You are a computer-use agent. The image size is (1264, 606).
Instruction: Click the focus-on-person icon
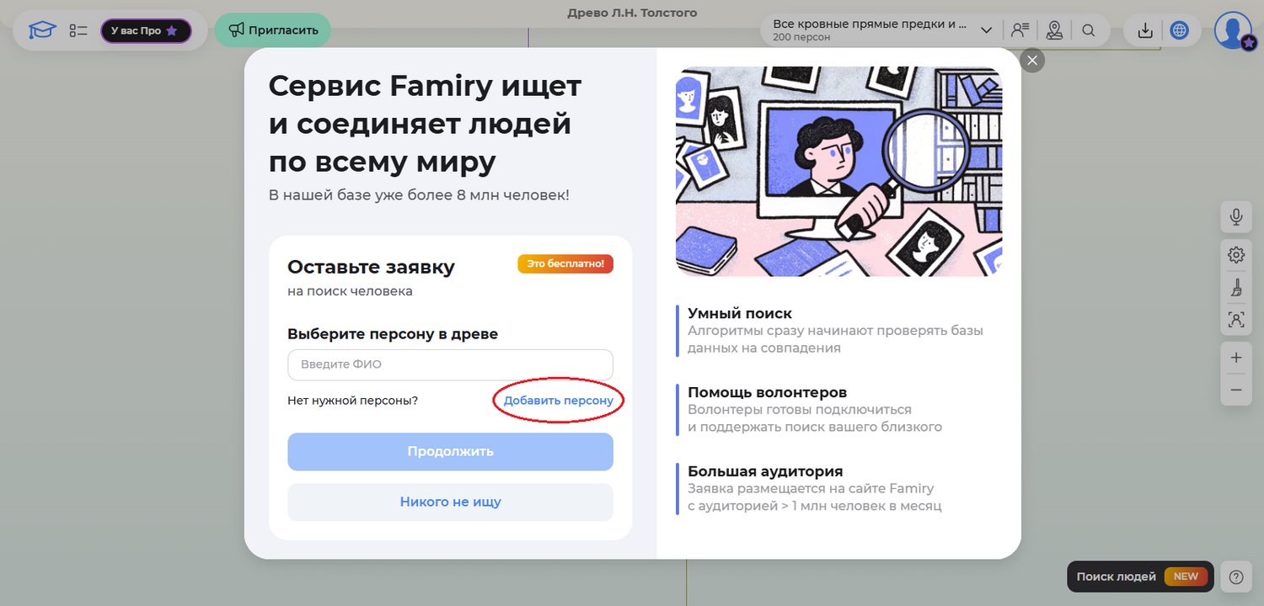[x=1236, y=320]
